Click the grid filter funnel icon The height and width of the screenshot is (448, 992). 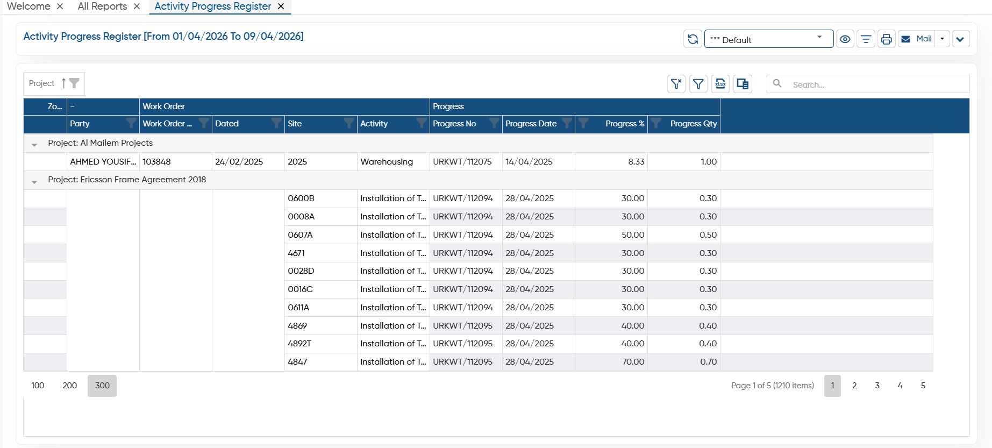[698, 84]
